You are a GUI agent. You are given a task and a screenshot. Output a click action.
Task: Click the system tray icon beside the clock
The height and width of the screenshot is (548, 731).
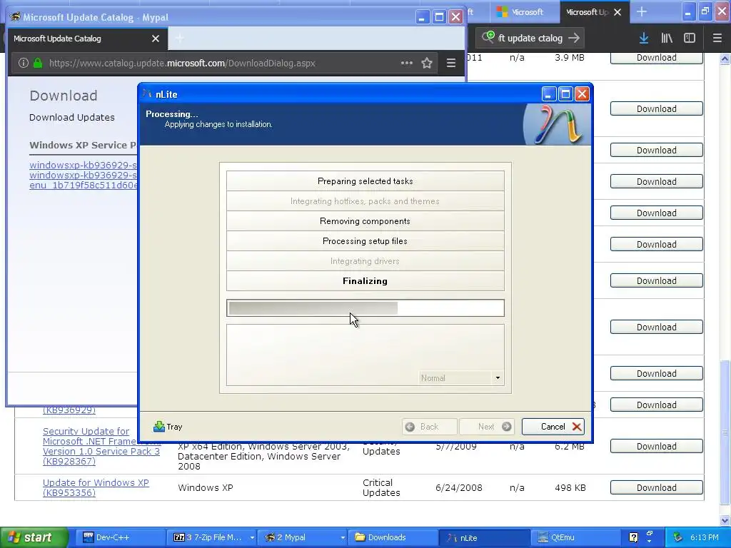[x=678, y=537]
